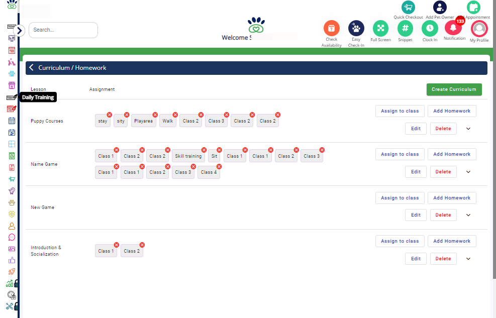Click the 'Puppy Courses' lesson name
Viewport: 496px width, 318px height.
click(47, 121)
